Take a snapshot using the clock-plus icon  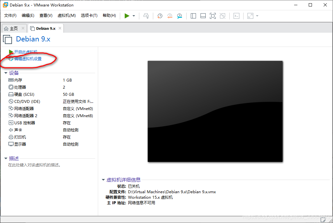(160, 16)
